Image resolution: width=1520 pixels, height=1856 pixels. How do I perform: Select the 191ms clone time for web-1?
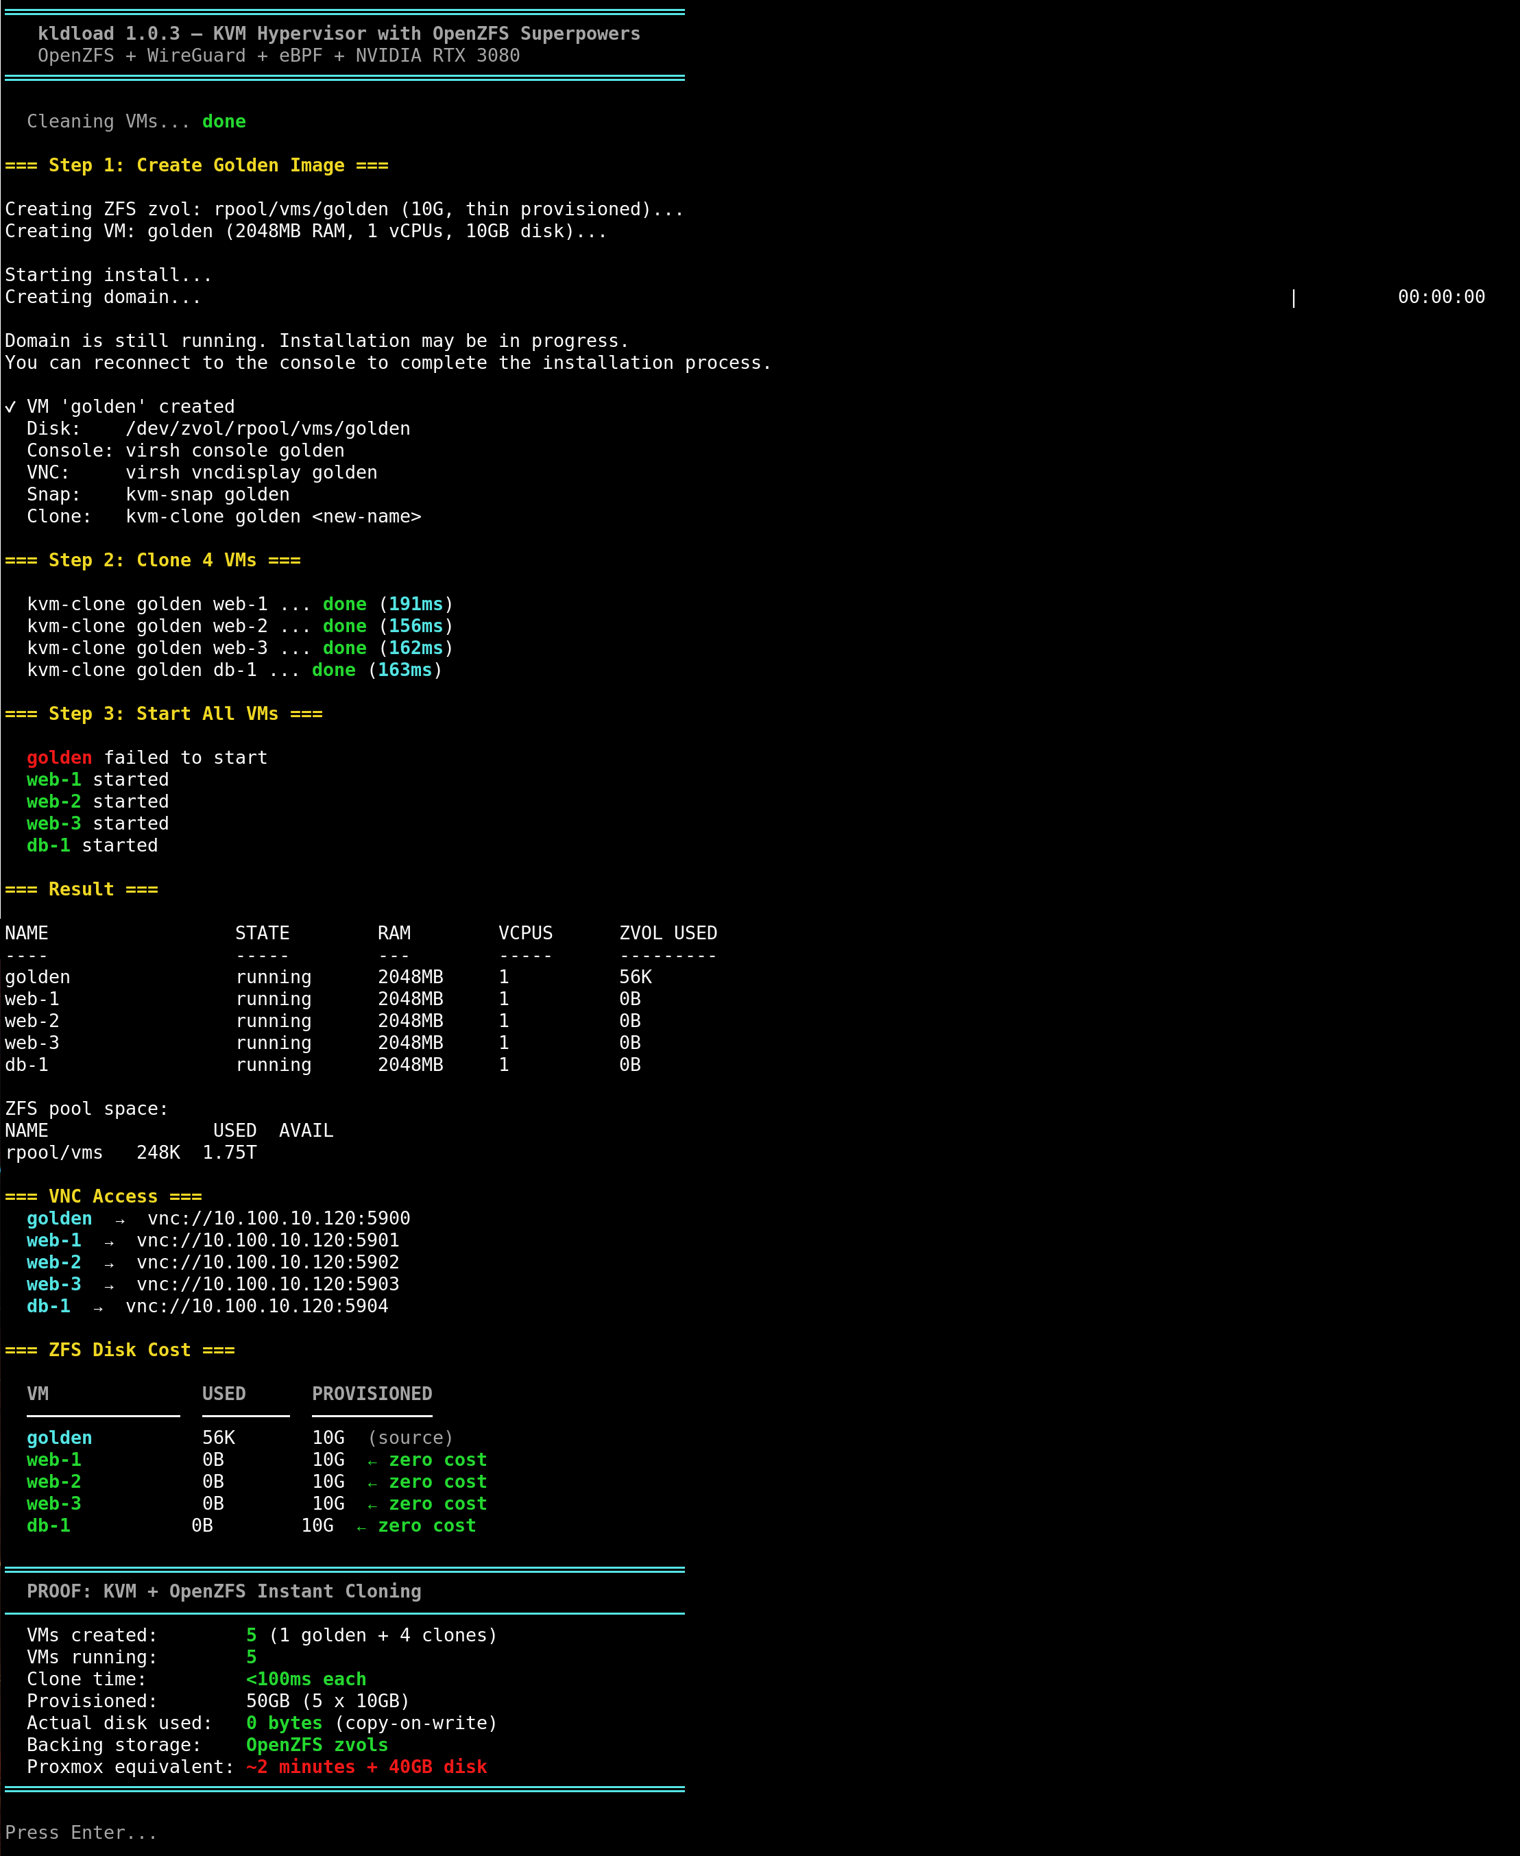416,604
